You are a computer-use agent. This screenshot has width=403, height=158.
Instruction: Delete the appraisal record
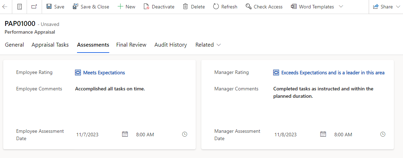point(194,7)
